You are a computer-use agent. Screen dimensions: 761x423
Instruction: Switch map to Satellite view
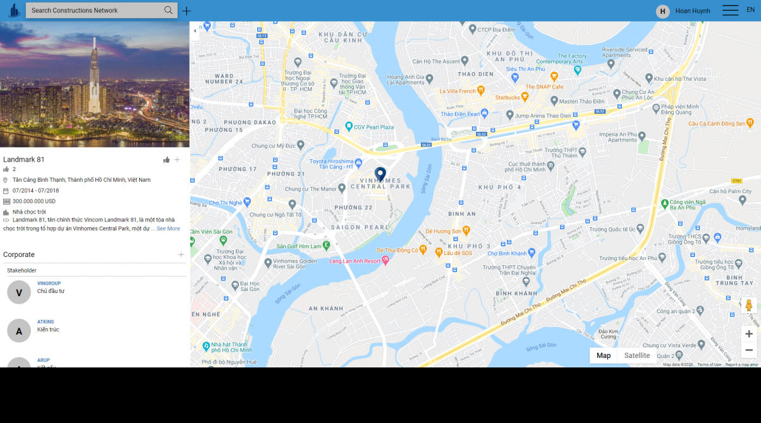[x=637, y=355]
